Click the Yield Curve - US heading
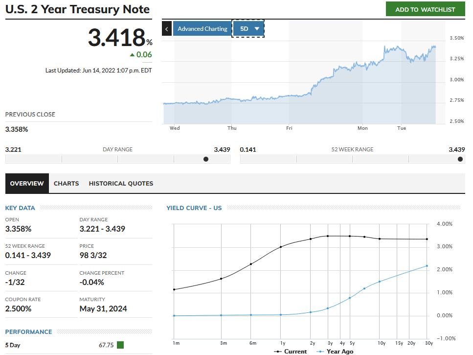473x355 pixels. pos(194,208)
